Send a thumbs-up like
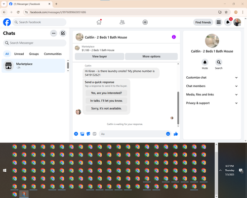Screen dimensions: 247x198 pos(176,134)
